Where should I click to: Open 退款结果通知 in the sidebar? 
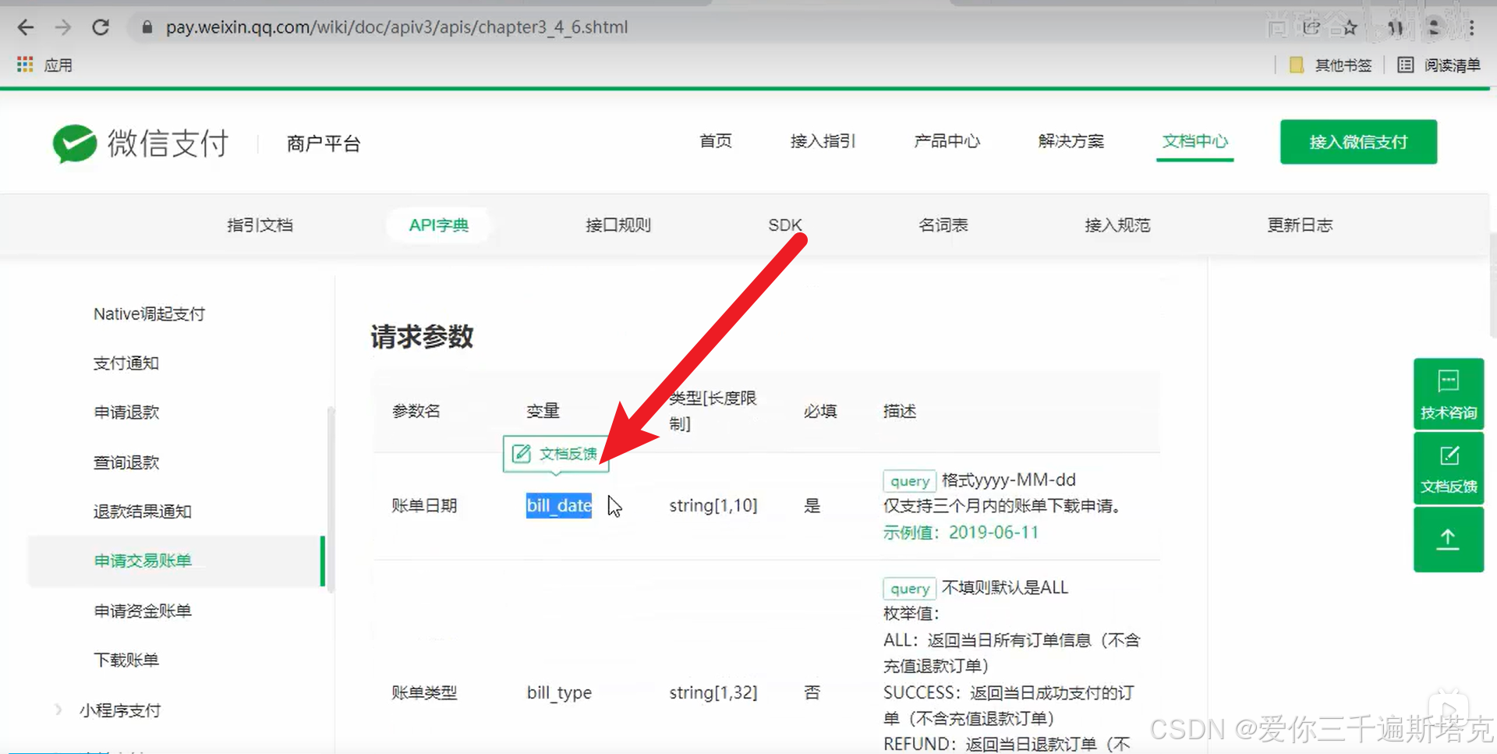click(x=142, y=512)
